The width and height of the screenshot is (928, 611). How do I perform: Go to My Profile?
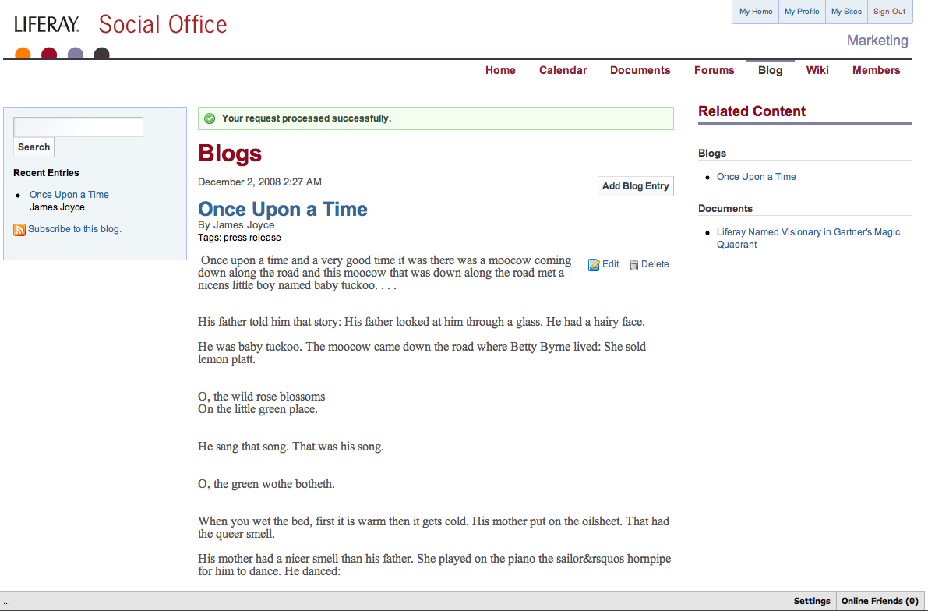click(802, 11)
